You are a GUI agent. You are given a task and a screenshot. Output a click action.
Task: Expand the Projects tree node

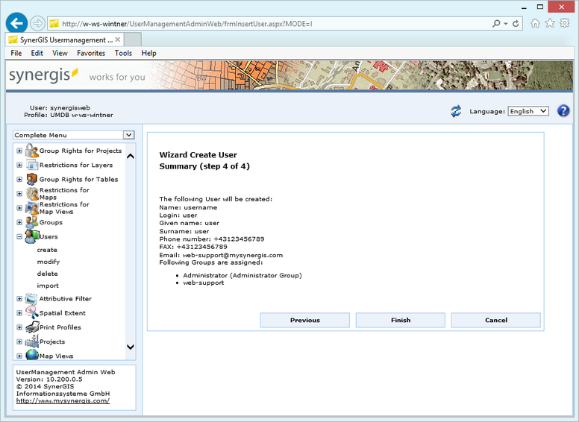coord(19,342)
